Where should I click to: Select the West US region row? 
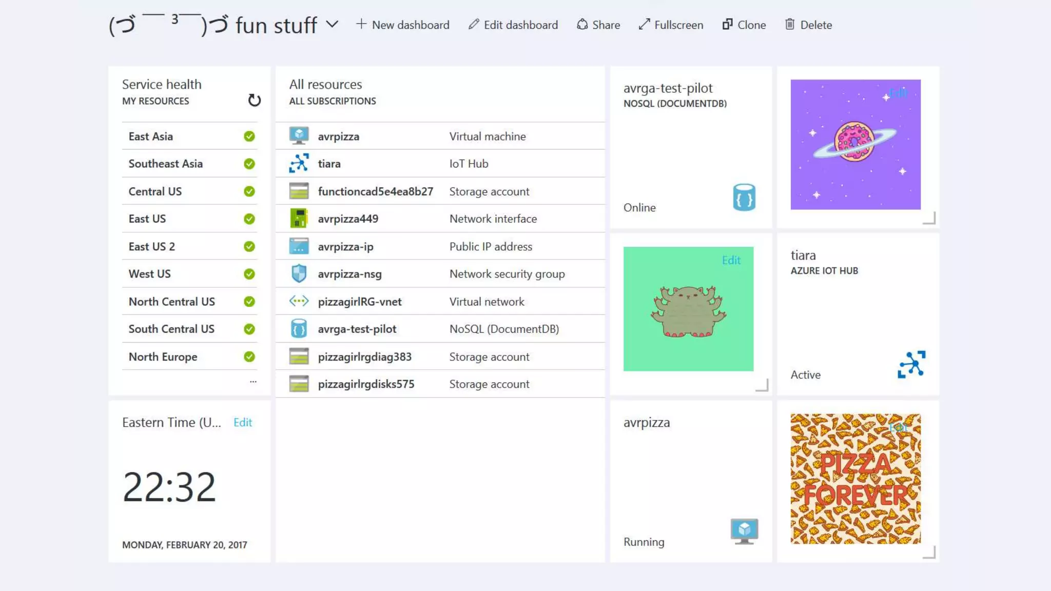[189, 274]
